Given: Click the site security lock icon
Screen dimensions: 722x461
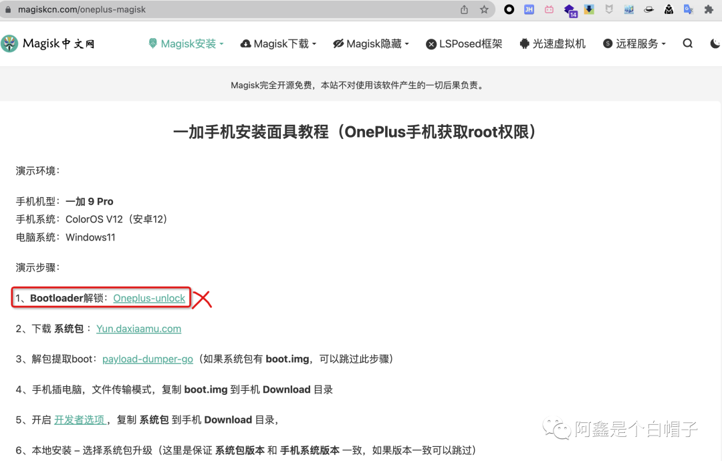Looking at the screenshot, I should pyautogui.click(x=7, y=9).
